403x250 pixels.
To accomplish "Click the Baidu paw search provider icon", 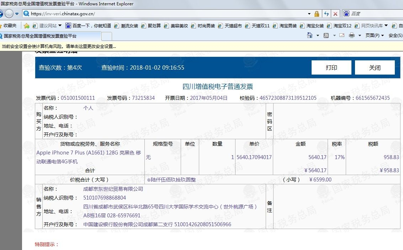I will pyautogui.click(x=346, y=13).
